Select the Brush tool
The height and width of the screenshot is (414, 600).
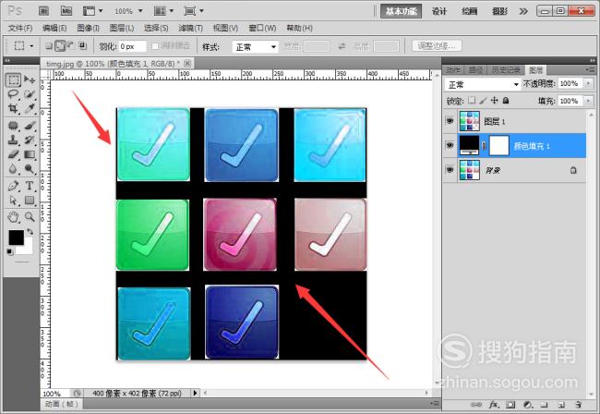tap(30, 126)
